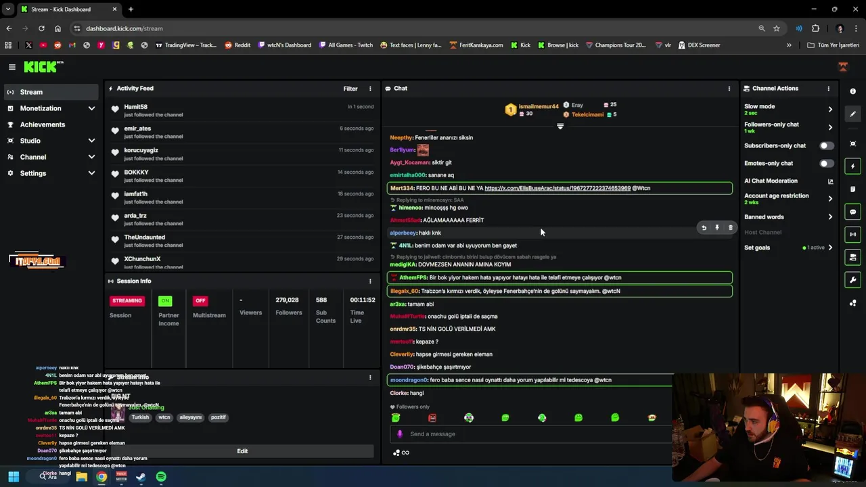
Task: Open Spotify from the Windows taskbar
Action: coord(161,477)
